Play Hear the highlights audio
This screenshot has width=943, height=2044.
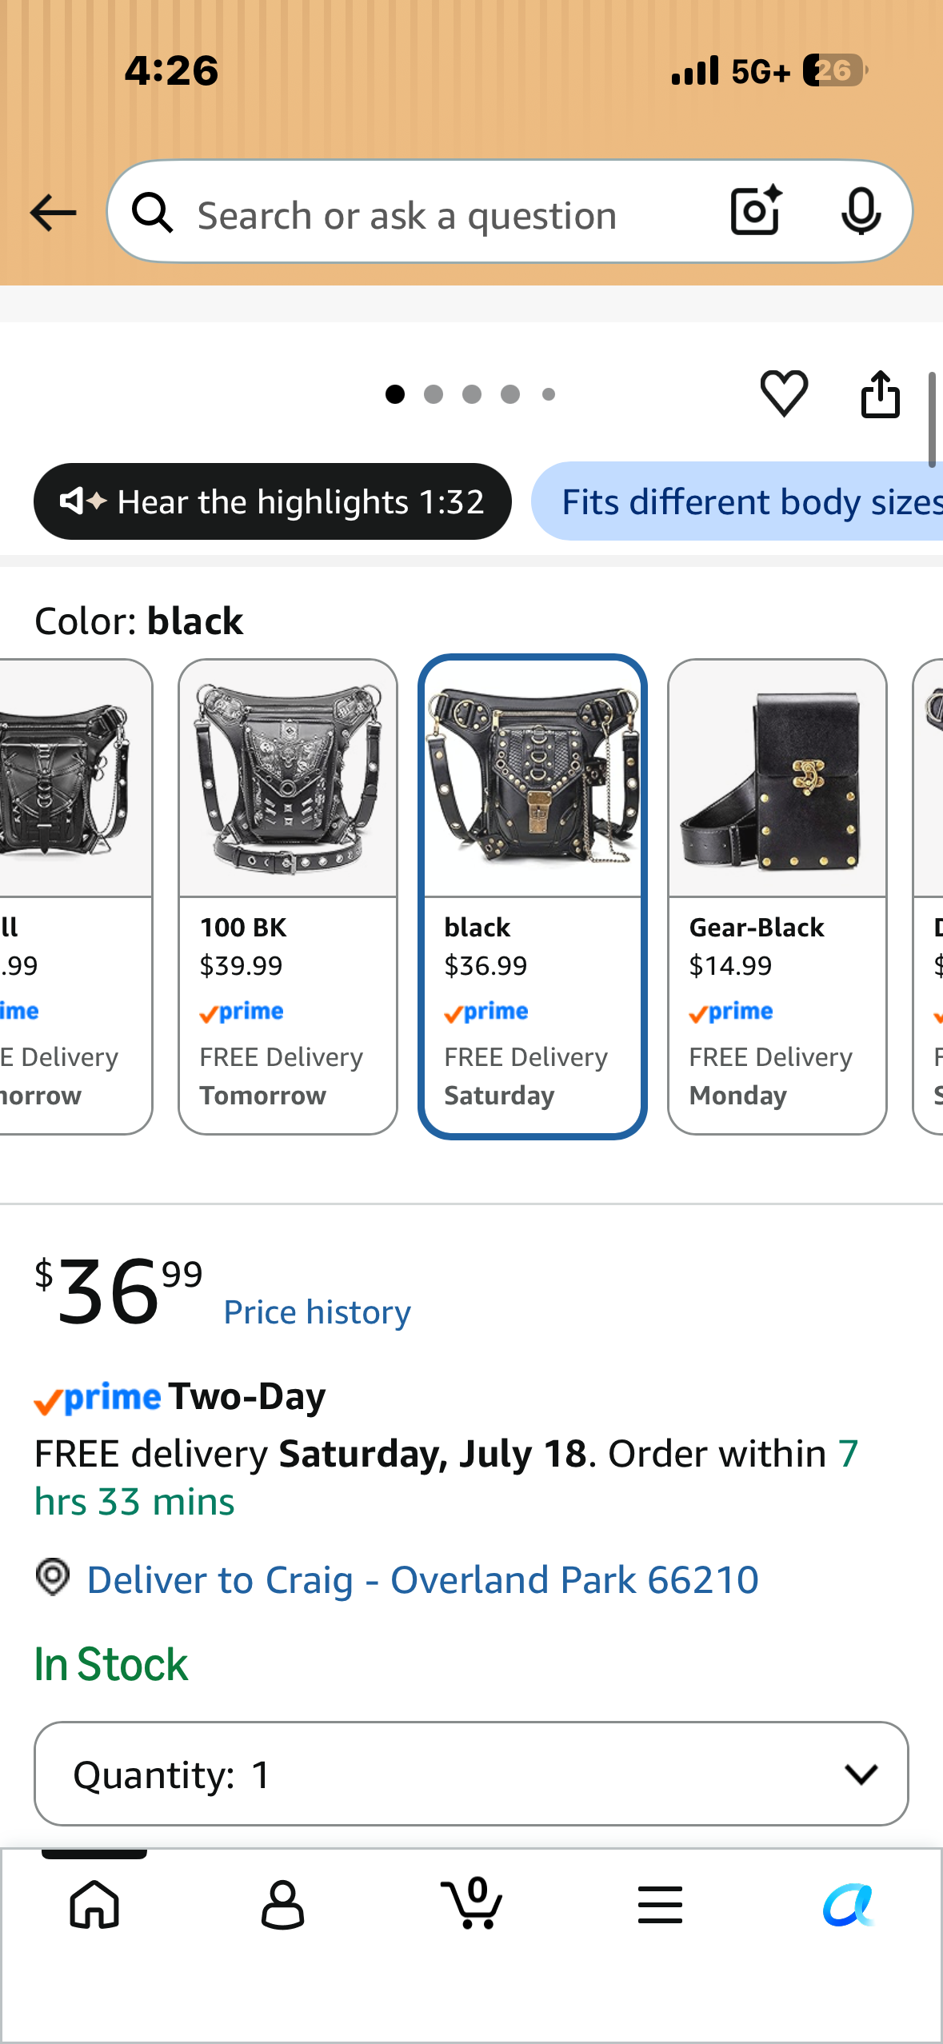click(273, 501)
